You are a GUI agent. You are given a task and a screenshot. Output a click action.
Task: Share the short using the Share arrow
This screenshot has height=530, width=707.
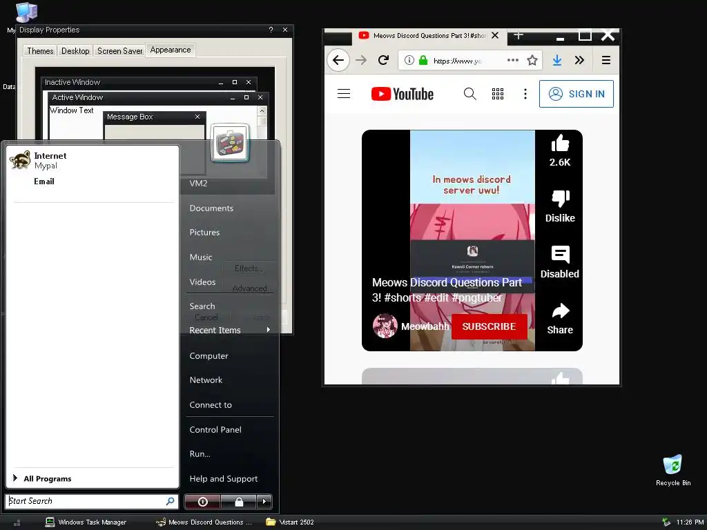coord(560,311)
